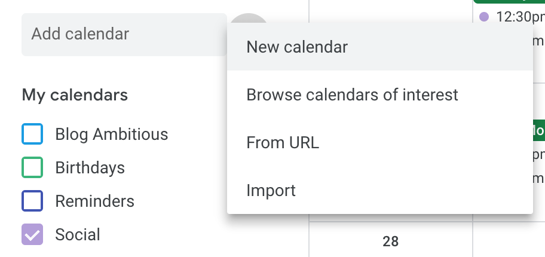Pick the From URL option
The height and width of the screenshot is (257, 545).
pos(380,142)
